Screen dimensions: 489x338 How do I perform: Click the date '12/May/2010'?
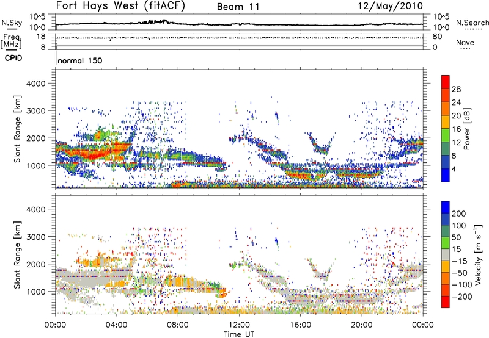(391, 6)
